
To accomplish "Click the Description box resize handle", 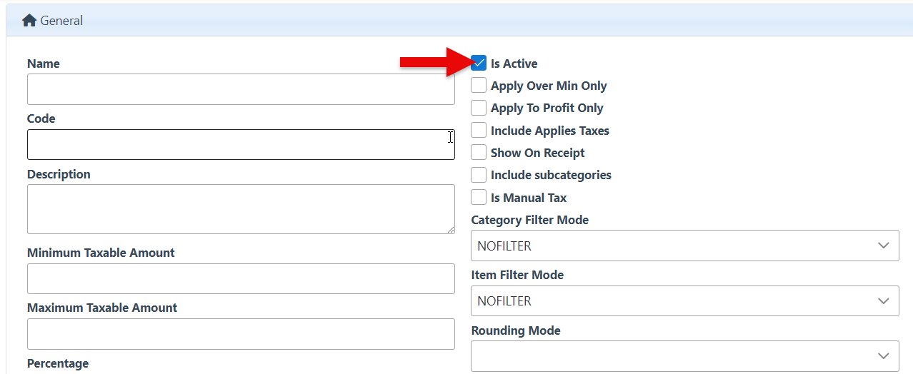I will coord(450,229).
